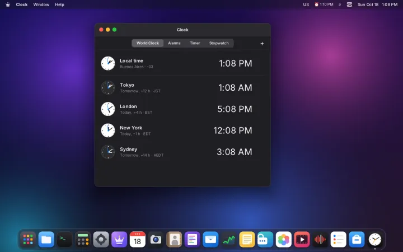403x252 pixels.
Task: Add a new world clock with plus button
Action: click(262, 44)
